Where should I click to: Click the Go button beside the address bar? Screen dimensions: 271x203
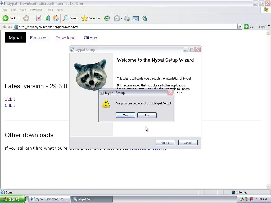[249, 27]
